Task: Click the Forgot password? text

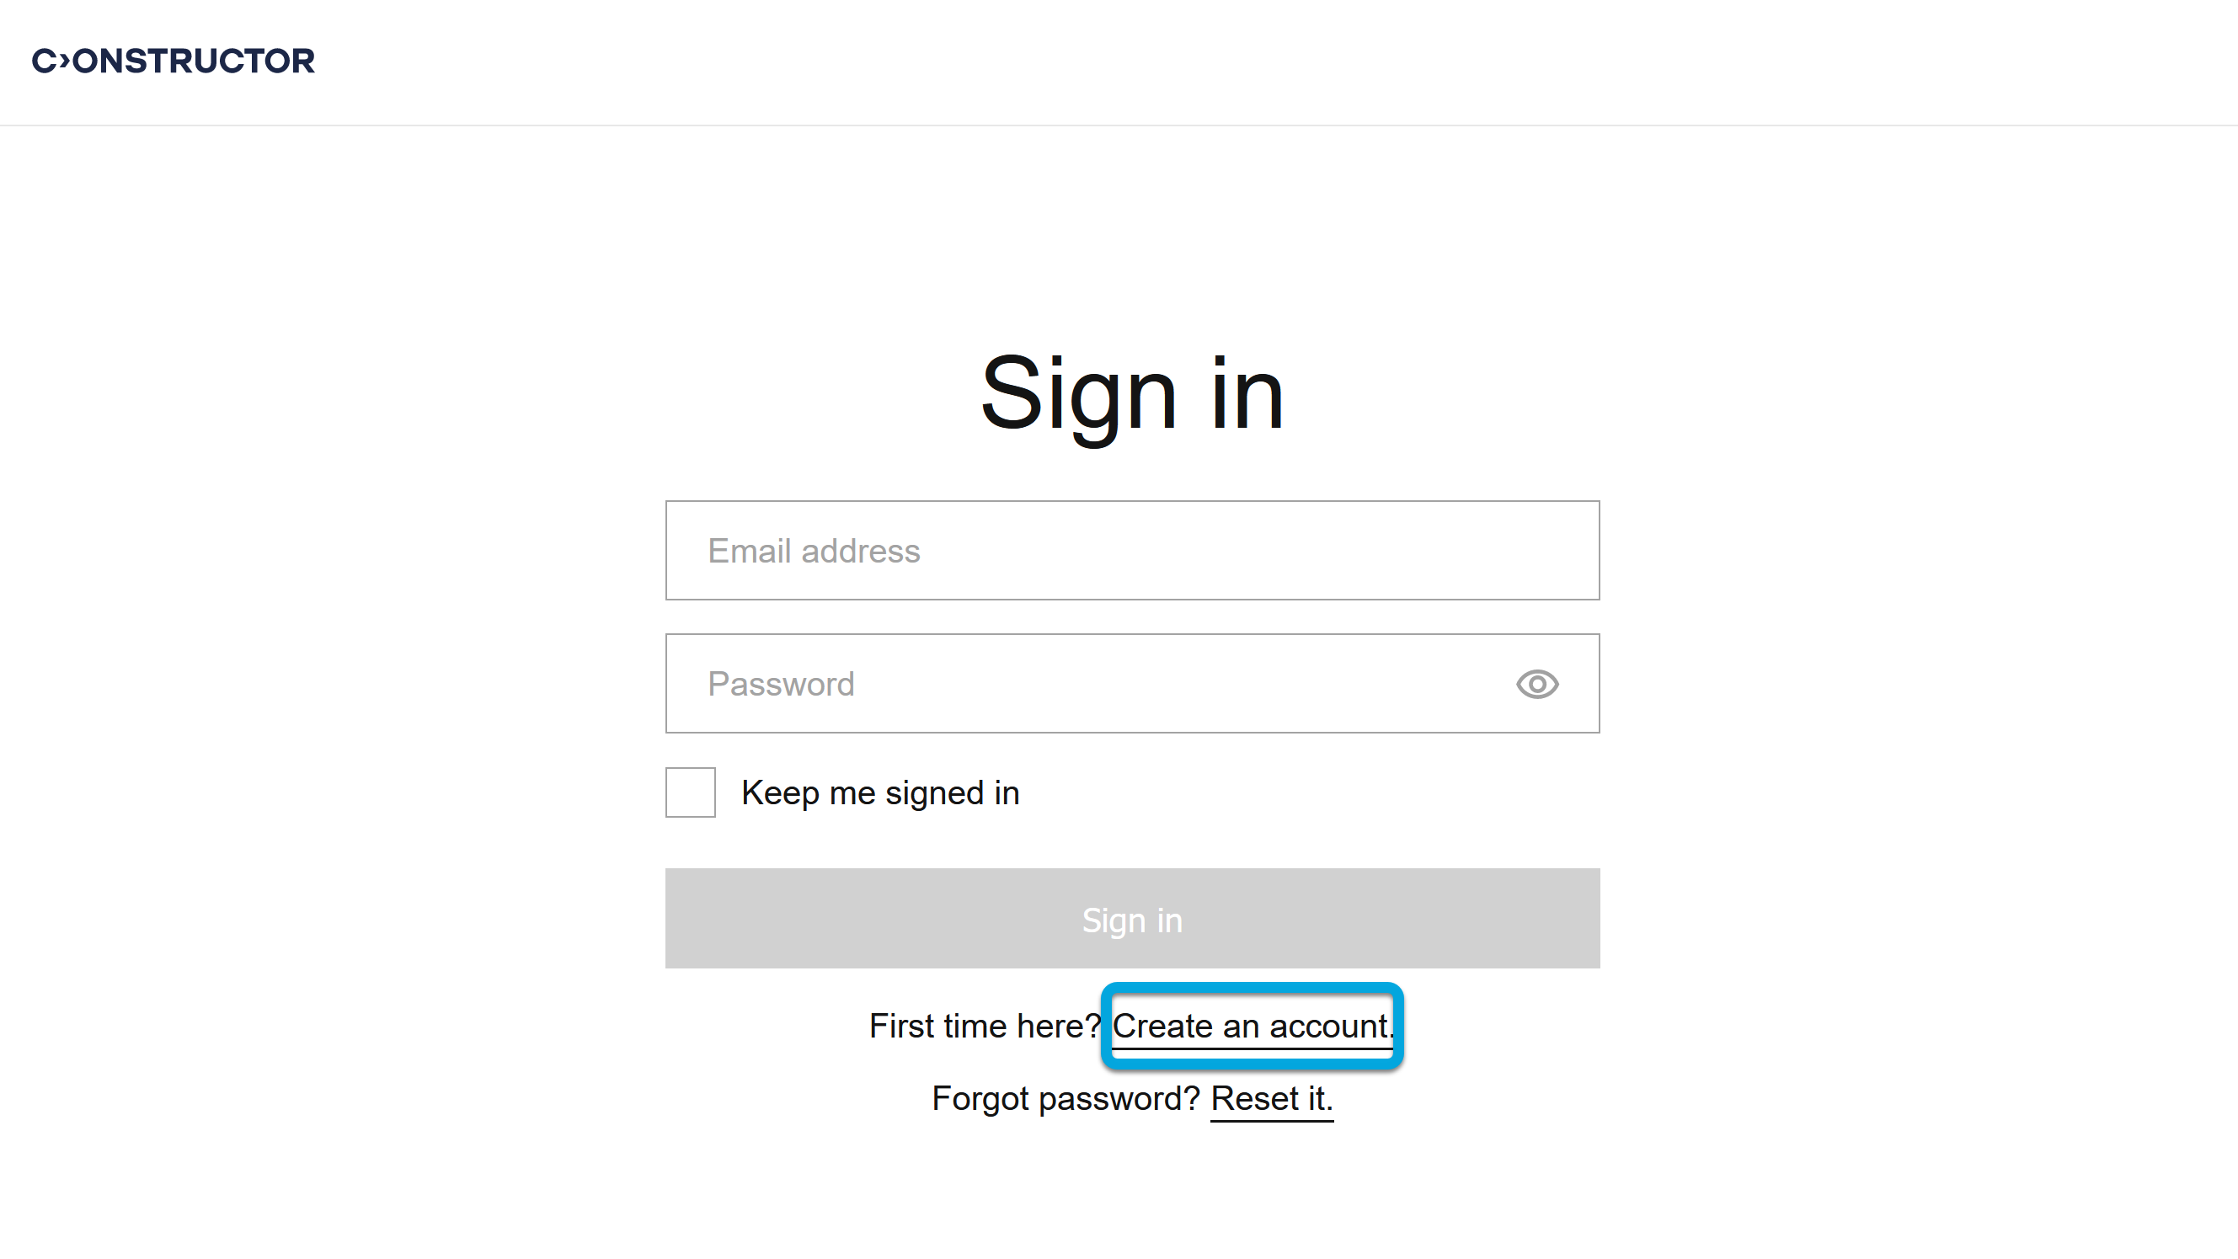Action: pyautogui.click(x=1066, y=1099)
